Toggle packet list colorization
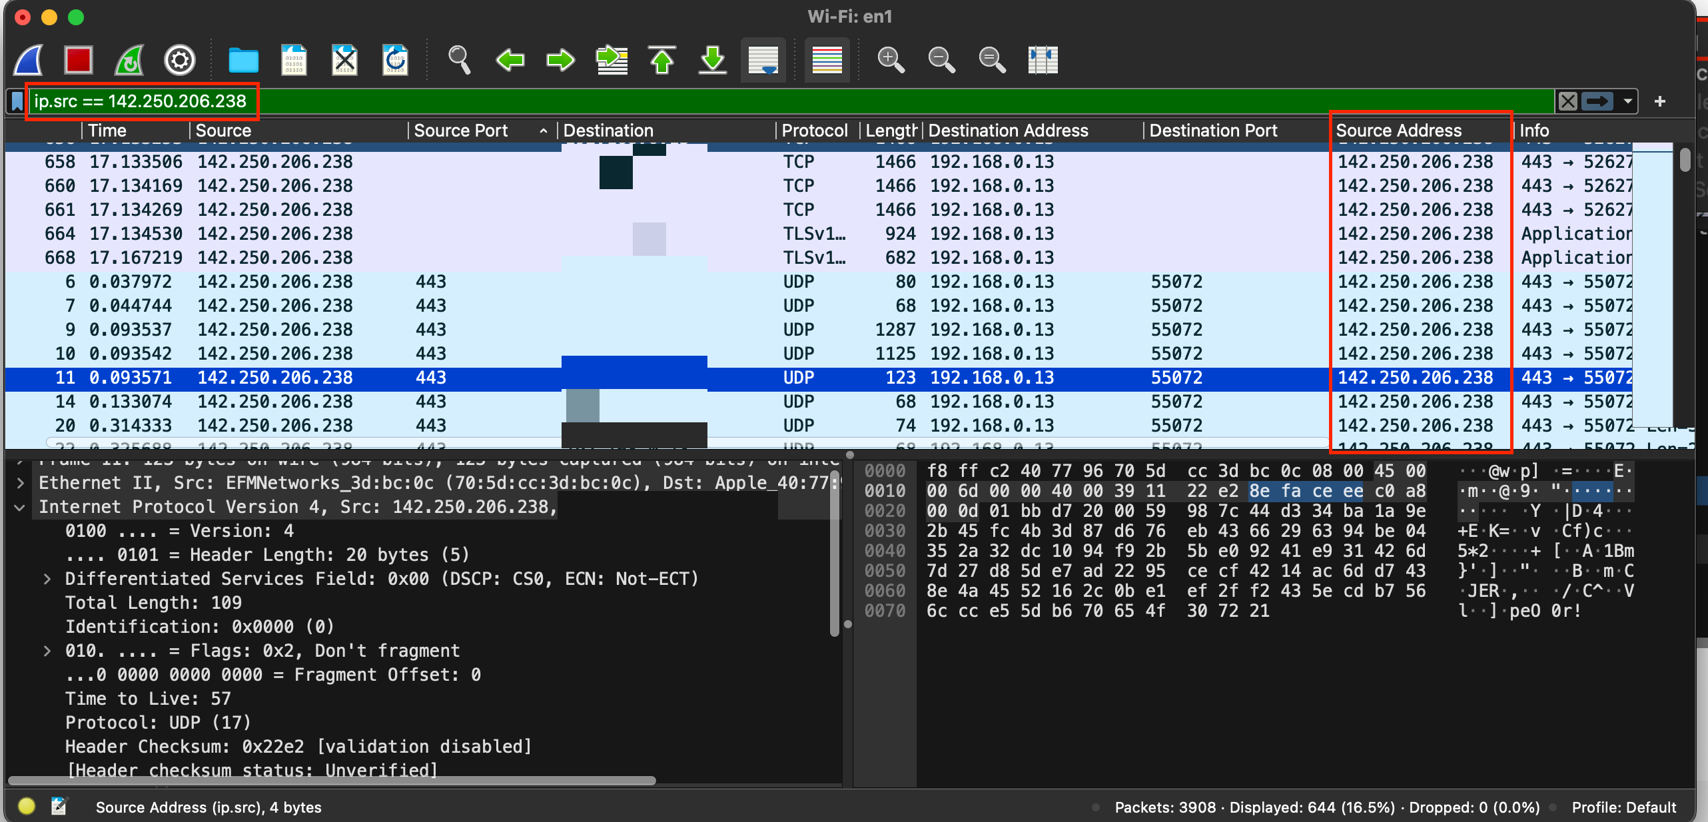The height and width of the screenshot is (822, 1708). click(x=827, y=61)
